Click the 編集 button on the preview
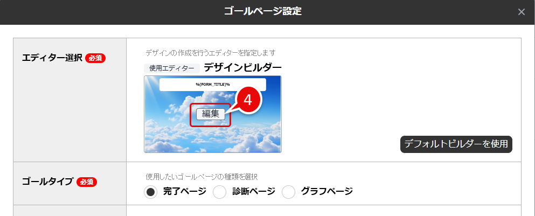This screenshot has width=535, height=216. [211, 114]
